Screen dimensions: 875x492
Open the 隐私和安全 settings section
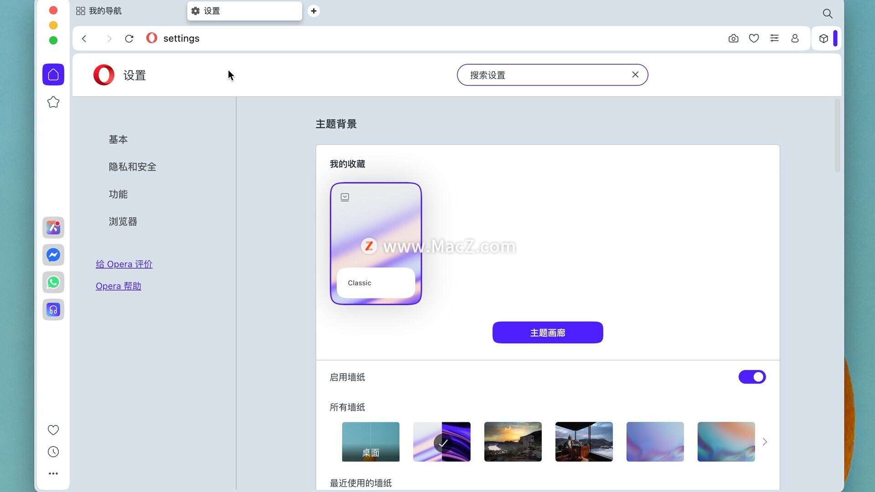[132, 167]
